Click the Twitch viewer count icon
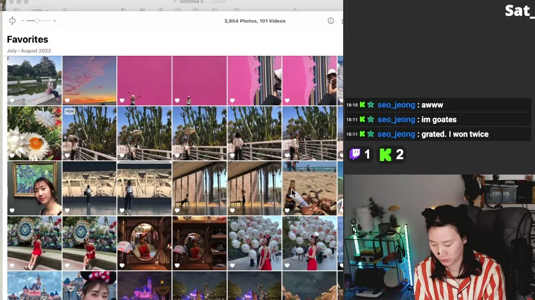535x300 pixels. tap(355, 155)
